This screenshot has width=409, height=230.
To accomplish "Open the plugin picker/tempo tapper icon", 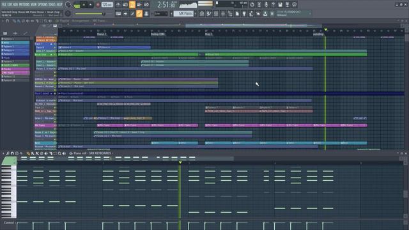I will tap(244, 13).
